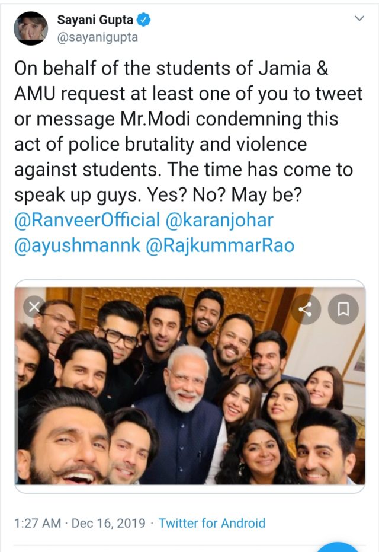Open the @RanveerOfficial mention
Viewport: 379px width, 552px height.
(86, 221)
